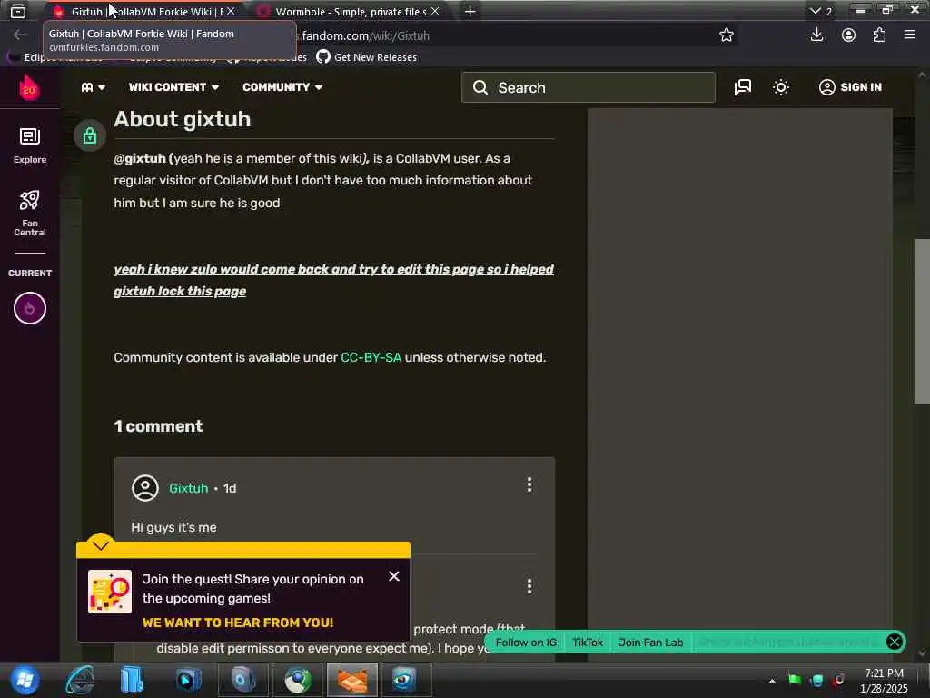
Task: Close the Join the quest popup
Action: click(394, 576)
